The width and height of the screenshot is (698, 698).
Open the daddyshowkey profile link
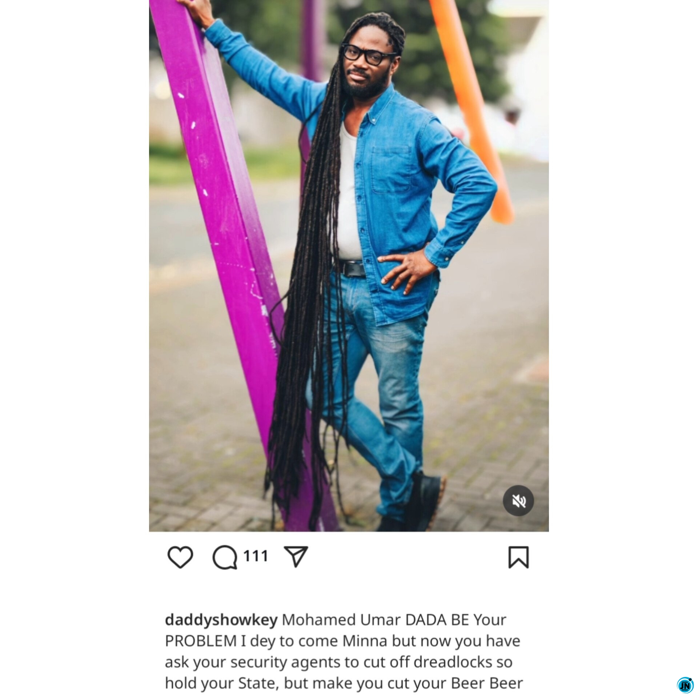[221, 621]
